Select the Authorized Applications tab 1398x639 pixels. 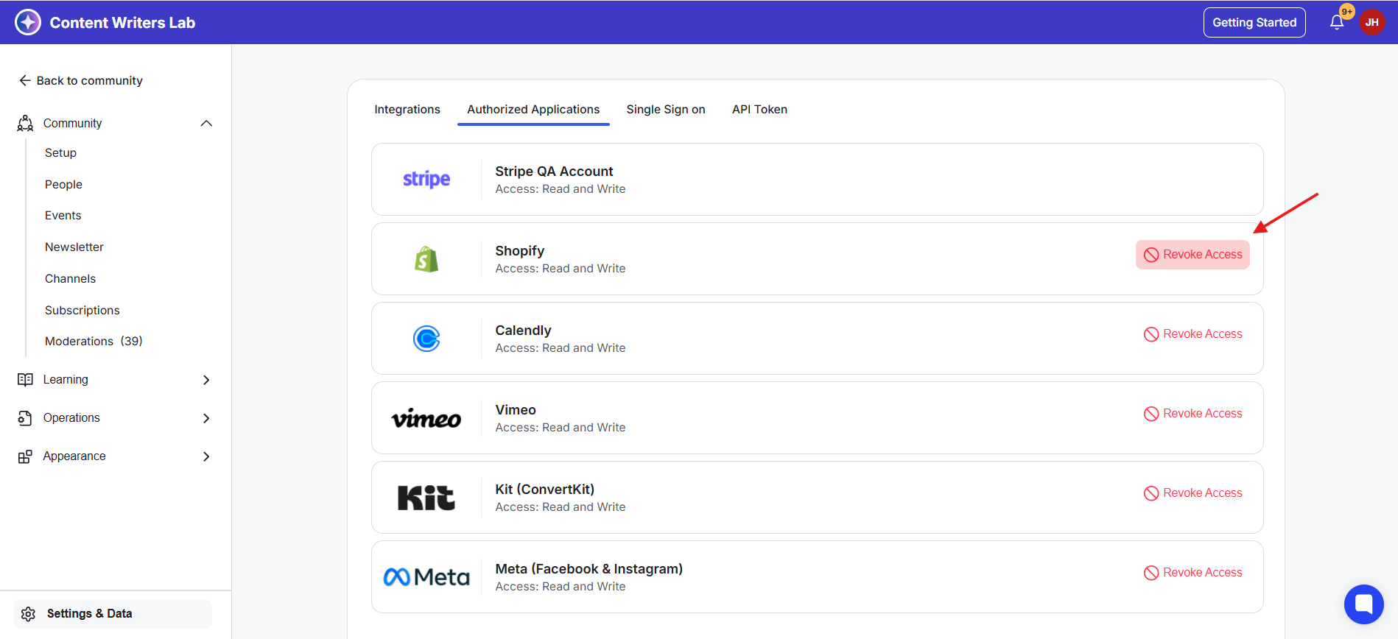point(533,109)
